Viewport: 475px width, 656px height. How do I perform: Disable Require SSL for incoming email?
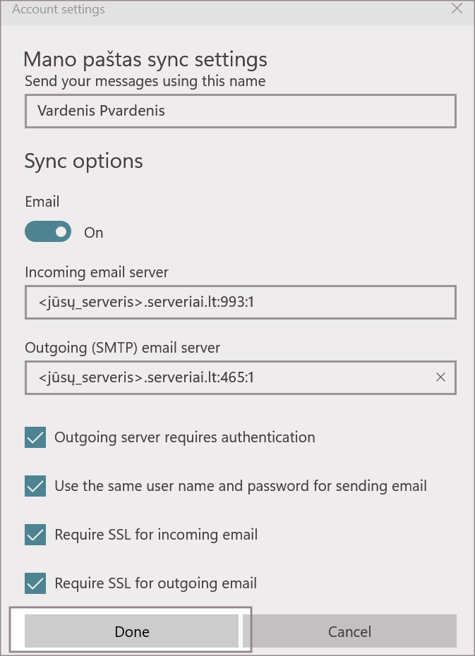35,535
